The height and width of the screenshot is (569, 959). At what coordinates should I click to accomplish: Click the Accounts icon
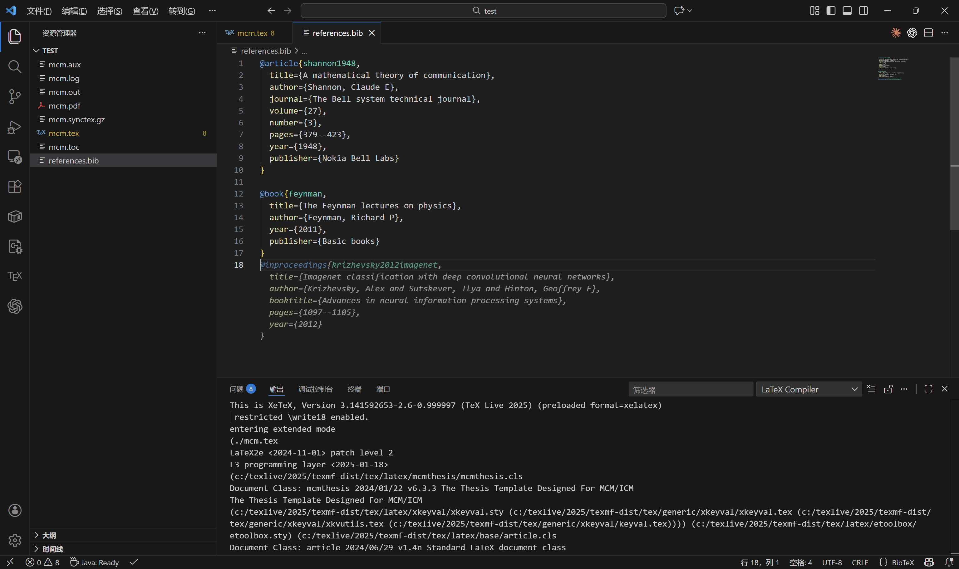[x=15, y=510]
